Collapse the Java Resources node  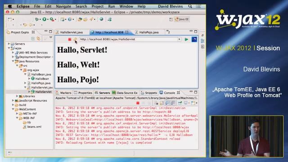click(x=13, y=61)
